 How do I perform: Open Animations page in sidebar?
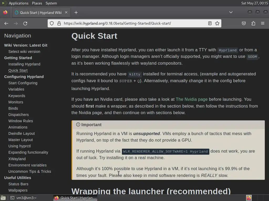click(18, 127)
